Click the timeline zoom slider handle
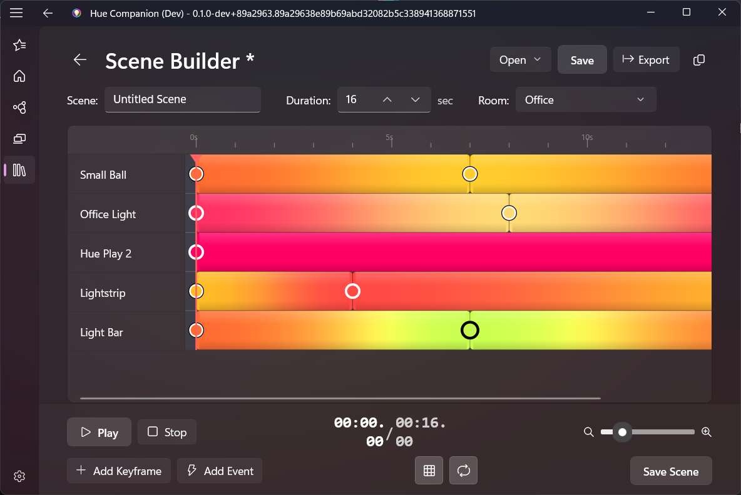 point(622,432)
